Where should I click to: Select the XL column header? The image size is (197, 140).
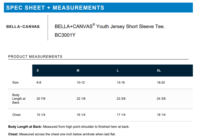click(159, 71)
